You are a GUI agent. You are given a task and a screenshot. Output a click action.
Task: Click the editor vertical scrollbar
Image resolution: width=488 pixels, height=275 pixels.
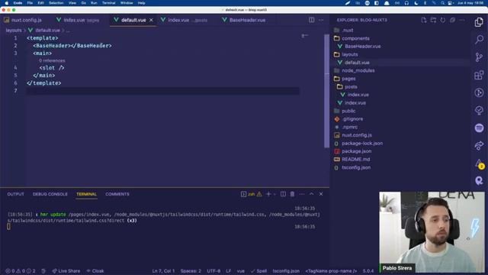(x=326, y=90)
